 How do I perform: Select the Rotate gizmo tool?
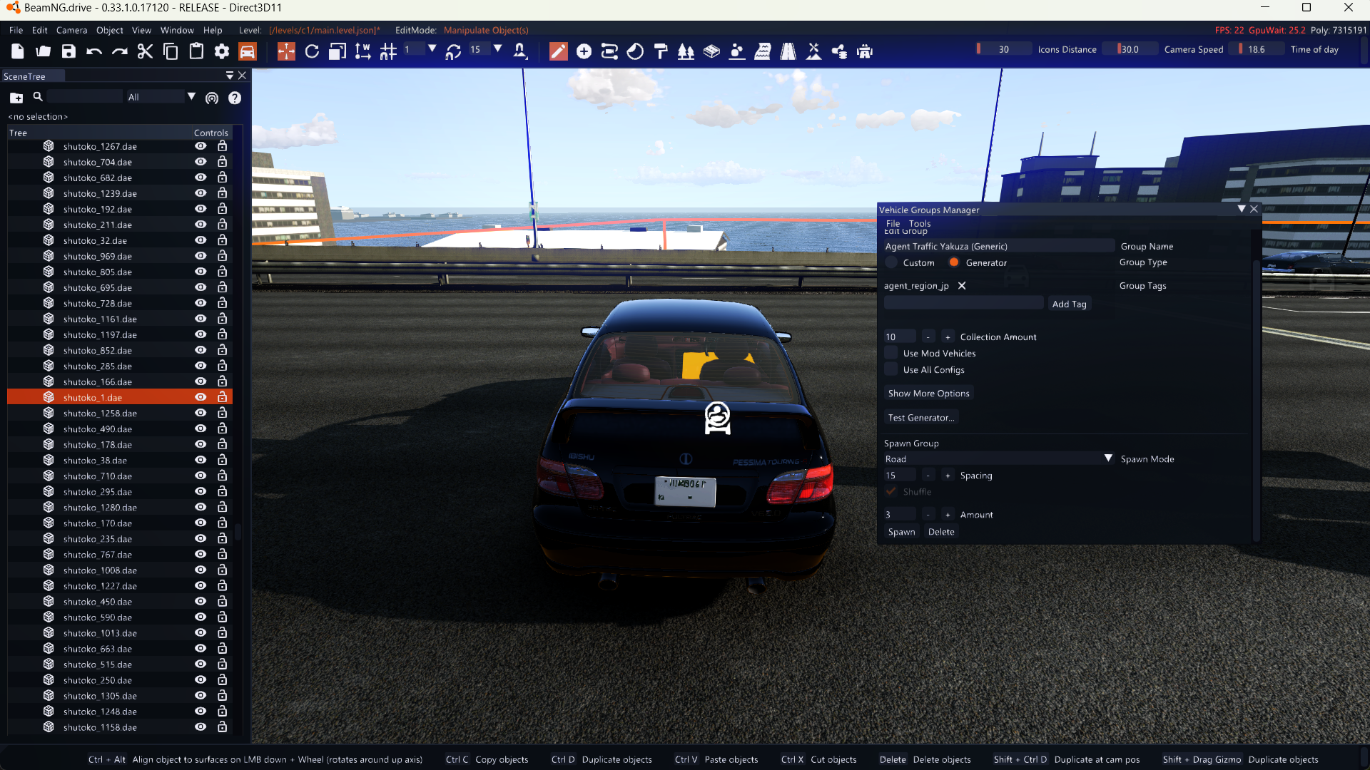pos(312,51)
